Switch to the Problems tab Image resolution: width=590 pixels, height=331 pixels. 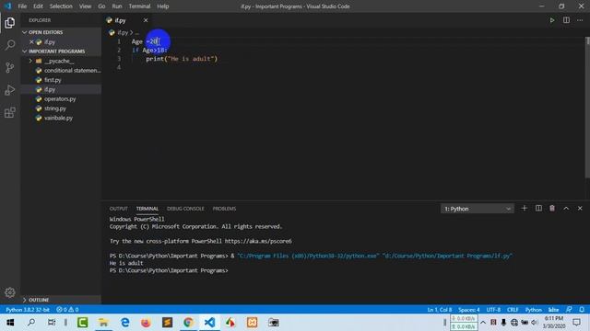click(224, 209)
